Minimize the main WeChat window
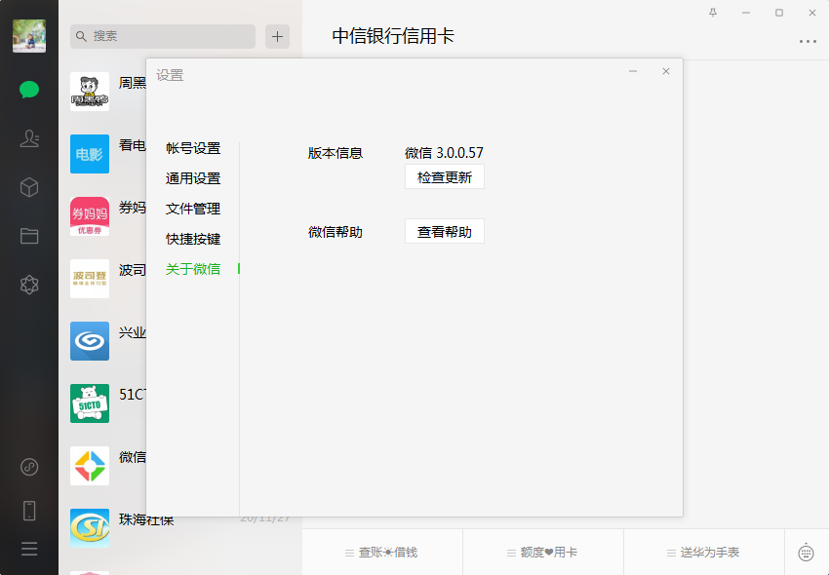Screen dimensions: 829x575 tap(746, 13)
